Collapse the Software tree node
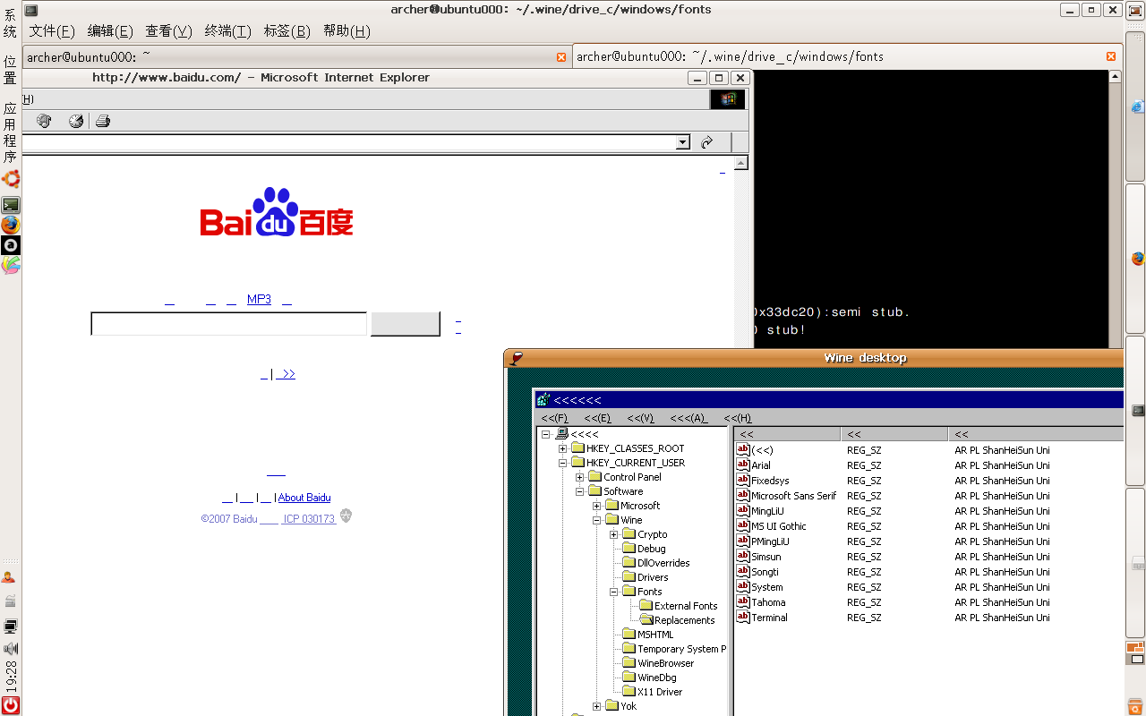The height and width of the screenshot is (716, 1146). click(x=579, y=491)
